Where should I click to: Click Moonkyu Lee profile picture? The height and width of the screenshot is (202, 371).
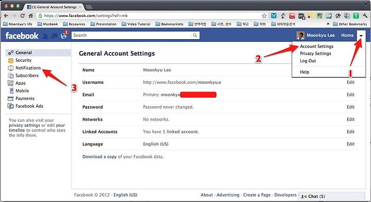pyautogui.click(x=300, y=35)
